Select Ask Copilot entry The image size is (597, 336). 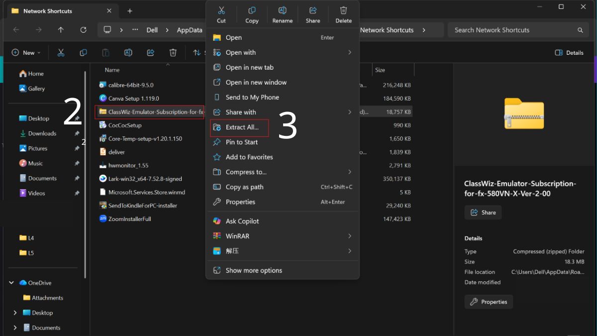[283, 221]
